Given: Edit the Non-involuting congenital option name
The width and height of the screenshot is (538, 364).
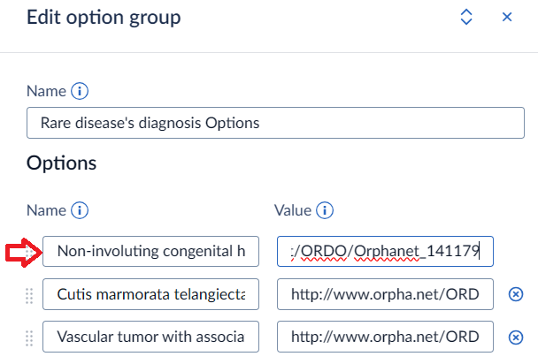Looking at the screenshot, I should [x=150, y=253].
